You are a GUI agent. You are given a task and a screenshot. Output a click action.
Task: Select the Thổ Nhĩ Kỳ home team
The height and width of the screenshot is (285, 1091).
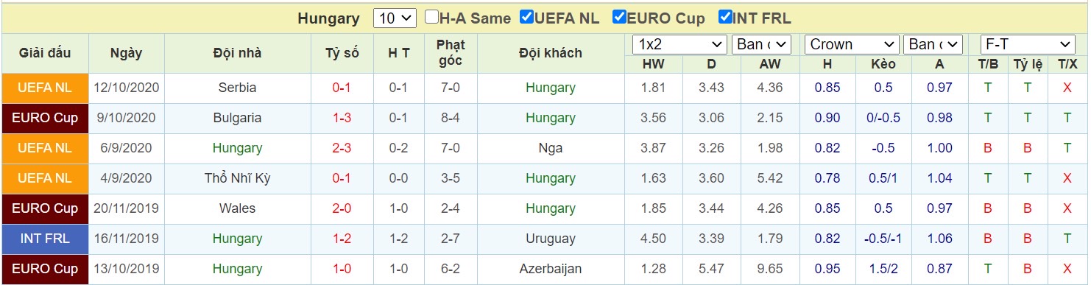pyautogui.click(x=237, y=178)
